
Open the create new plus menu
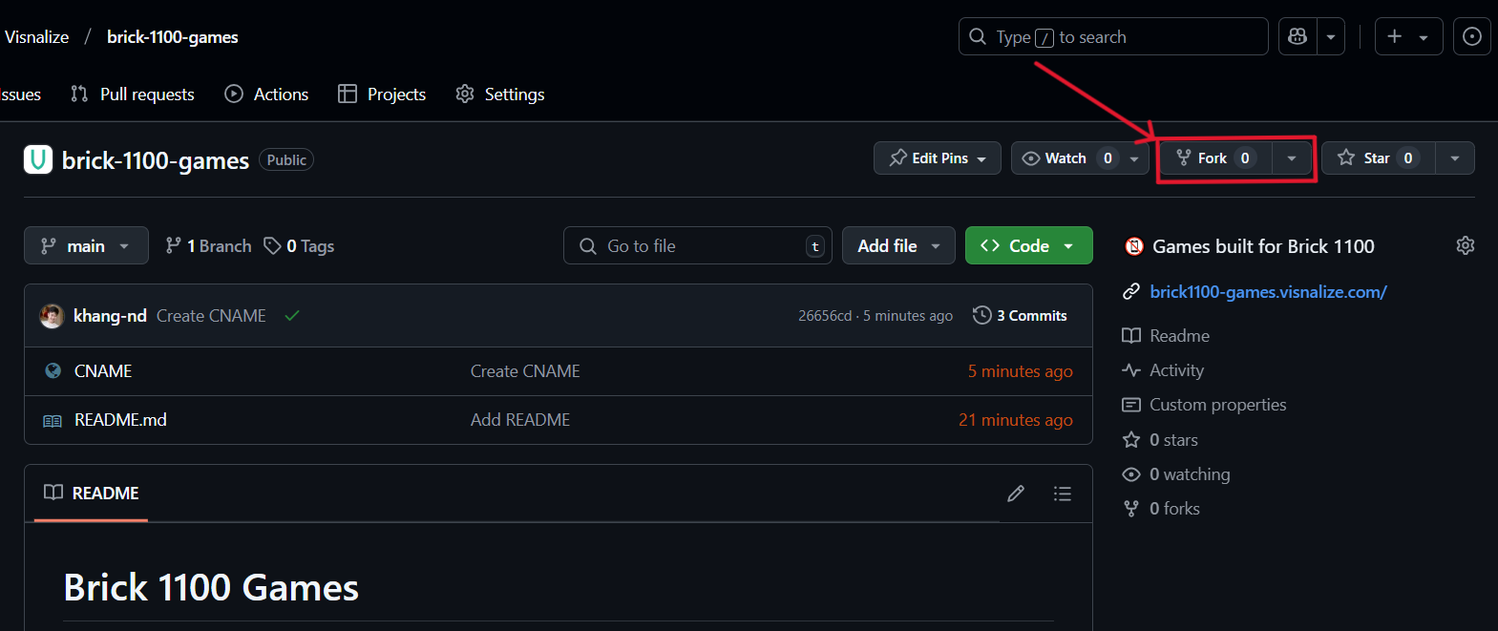1408,36
